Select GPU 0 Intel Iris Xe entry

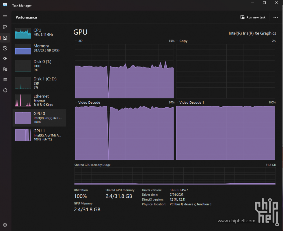click(39, 118)
